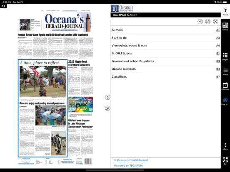
Task: Tap the Fit to screen icon
Action: click(225, 161)
